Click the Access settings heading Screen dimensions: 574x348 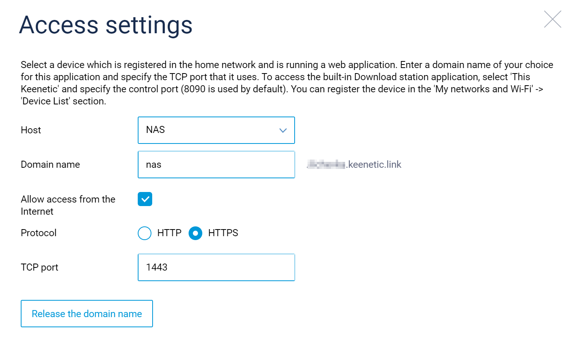pos(106,25)
